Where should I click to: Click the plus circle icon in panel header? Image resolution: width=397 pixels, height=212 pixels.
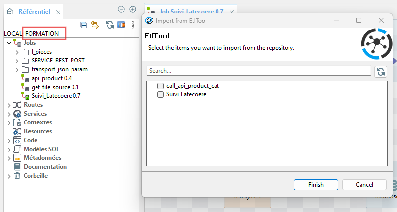[x=132, y=9]
